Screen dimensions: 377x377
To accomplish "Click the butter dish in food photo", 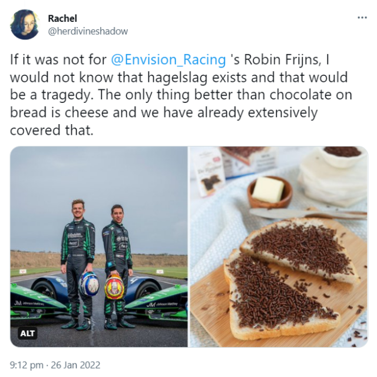I will [x=270, y=192].
